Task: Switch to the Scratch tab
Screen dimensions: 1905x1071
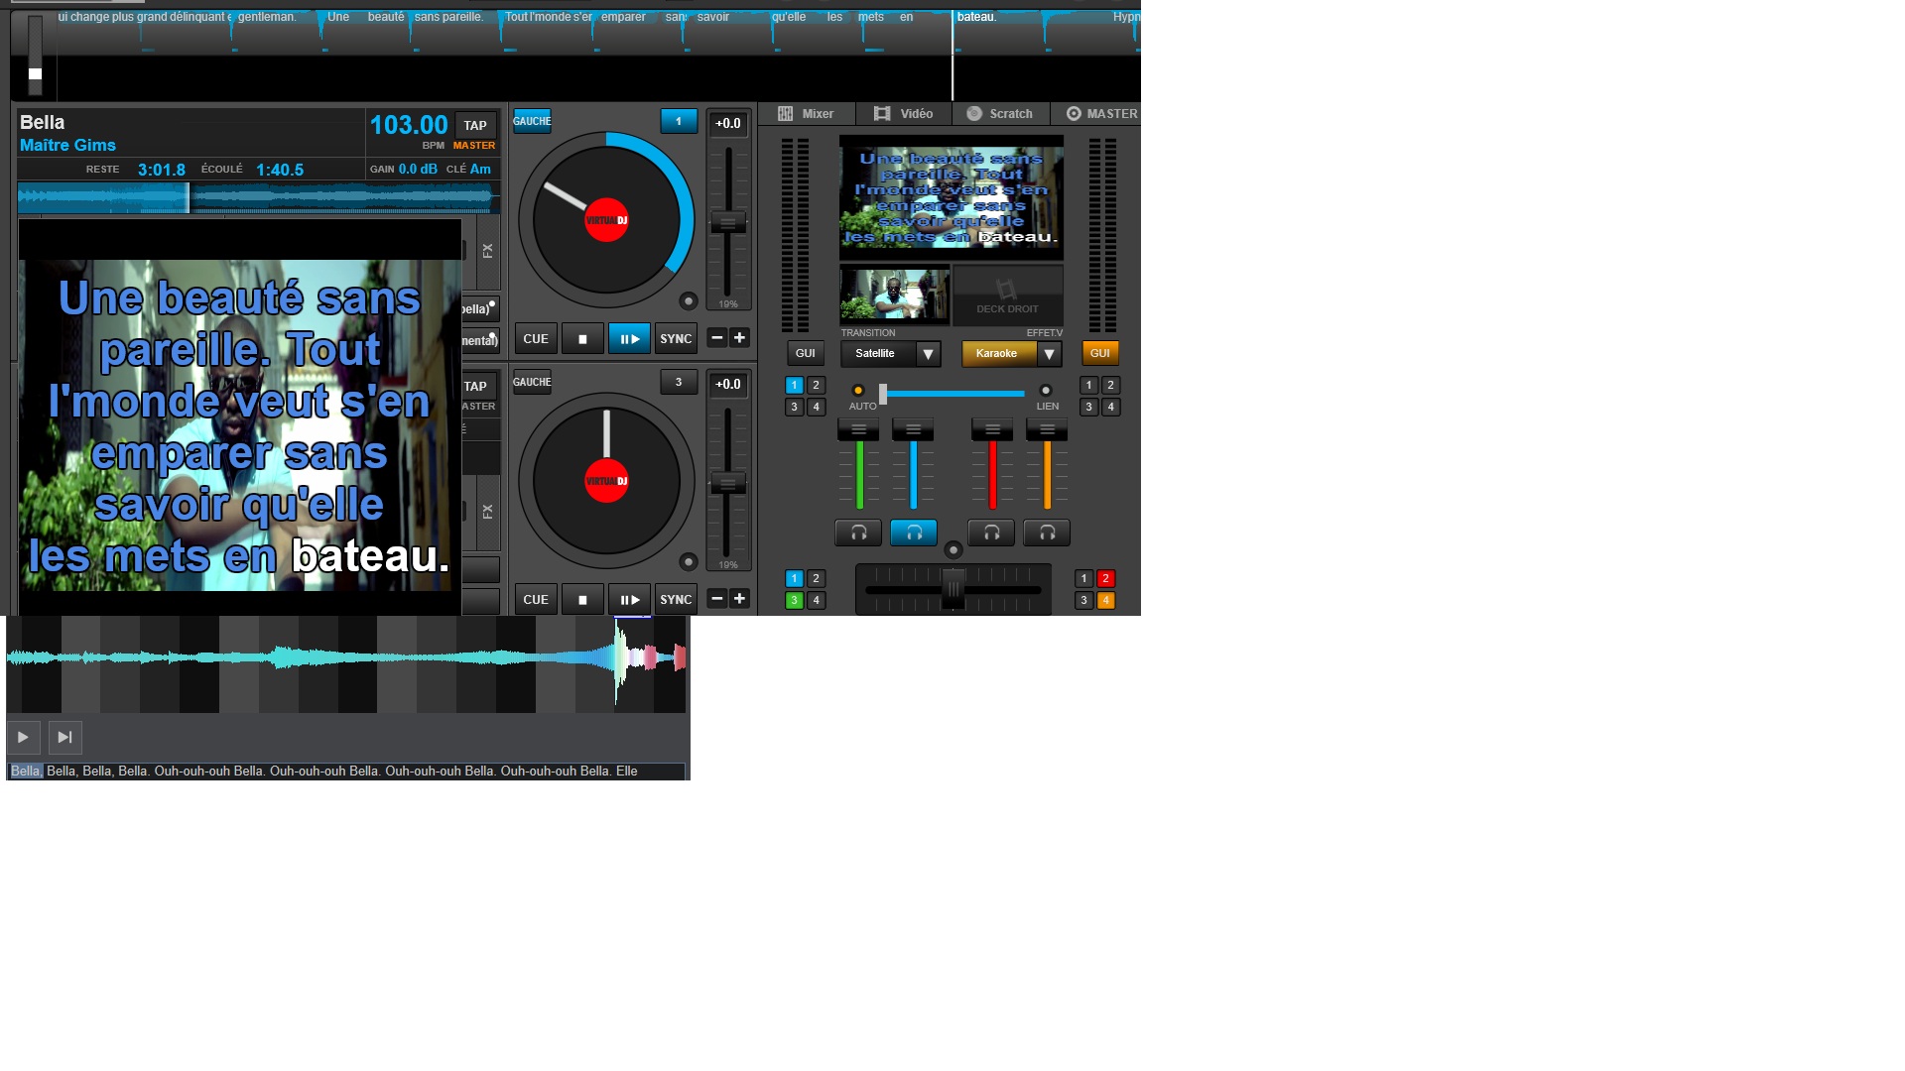Action: coord(1000,114)
